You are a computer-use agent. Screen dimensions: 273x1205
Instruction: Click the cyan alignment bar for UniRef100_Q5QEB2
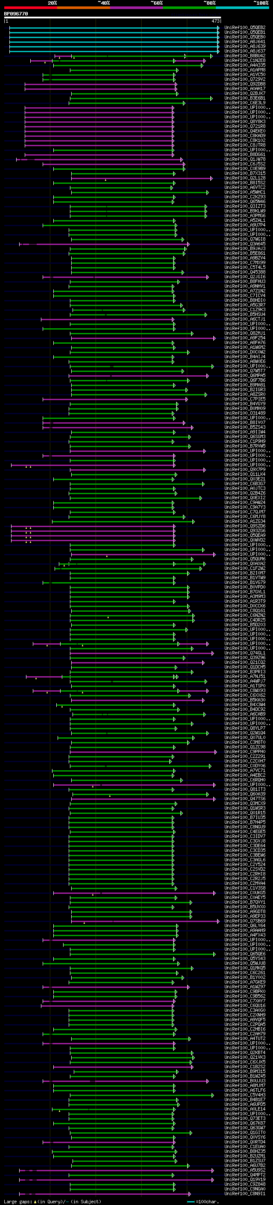tap(114, 28)
